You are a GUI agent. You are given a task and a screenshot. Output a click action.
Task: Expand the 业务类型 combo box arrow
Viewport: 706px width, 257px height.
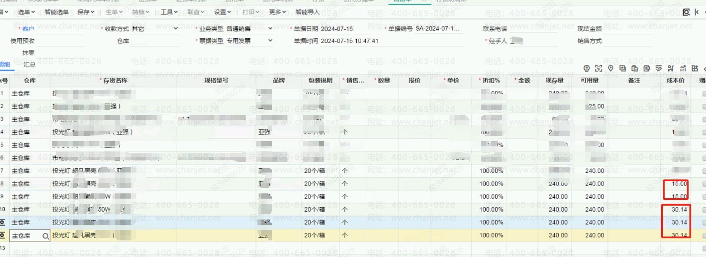(x=270, y=28)
